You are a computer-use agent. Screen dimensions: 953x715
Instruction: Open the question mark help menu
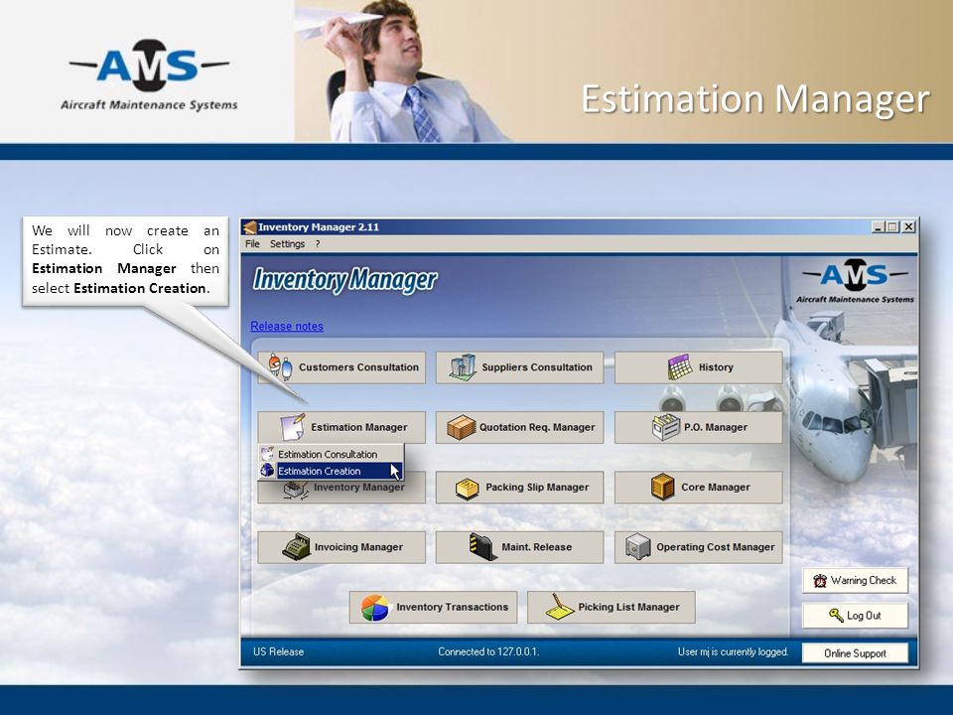tap(318, 244)
